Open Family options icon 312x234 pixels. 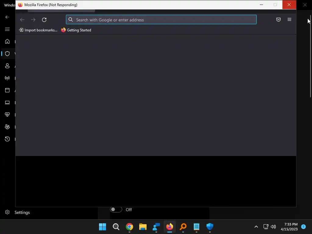7,127
